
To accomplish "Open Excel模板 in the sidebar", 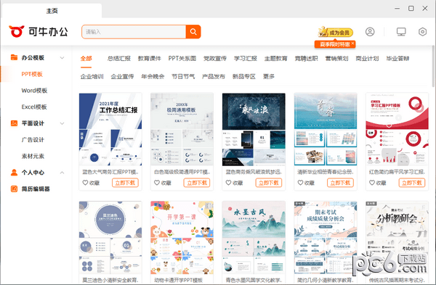I will click(34, 107).
